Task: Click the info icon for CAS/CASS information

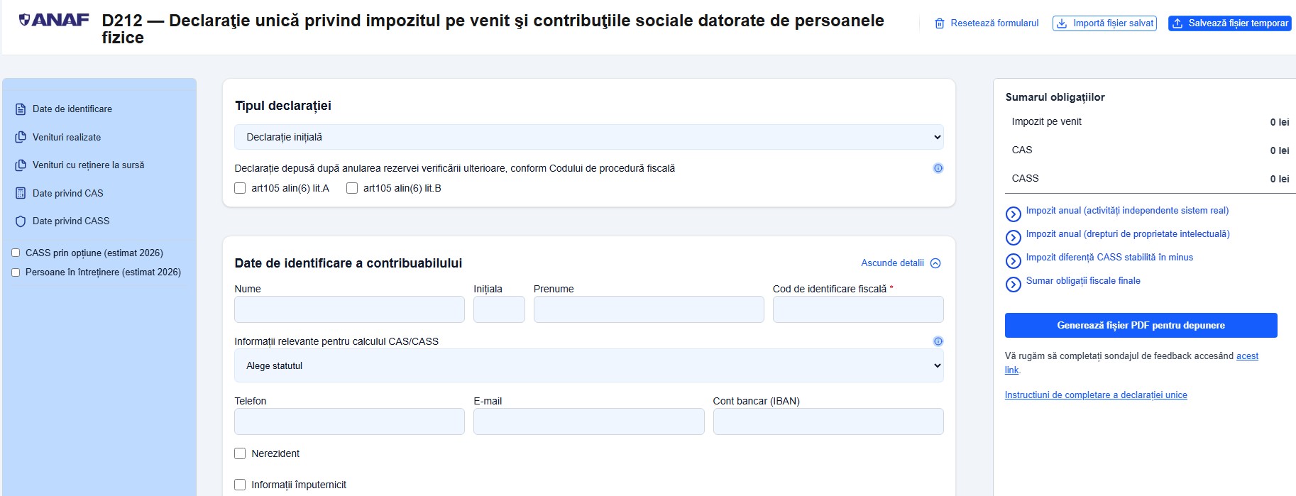Action: 938,341
